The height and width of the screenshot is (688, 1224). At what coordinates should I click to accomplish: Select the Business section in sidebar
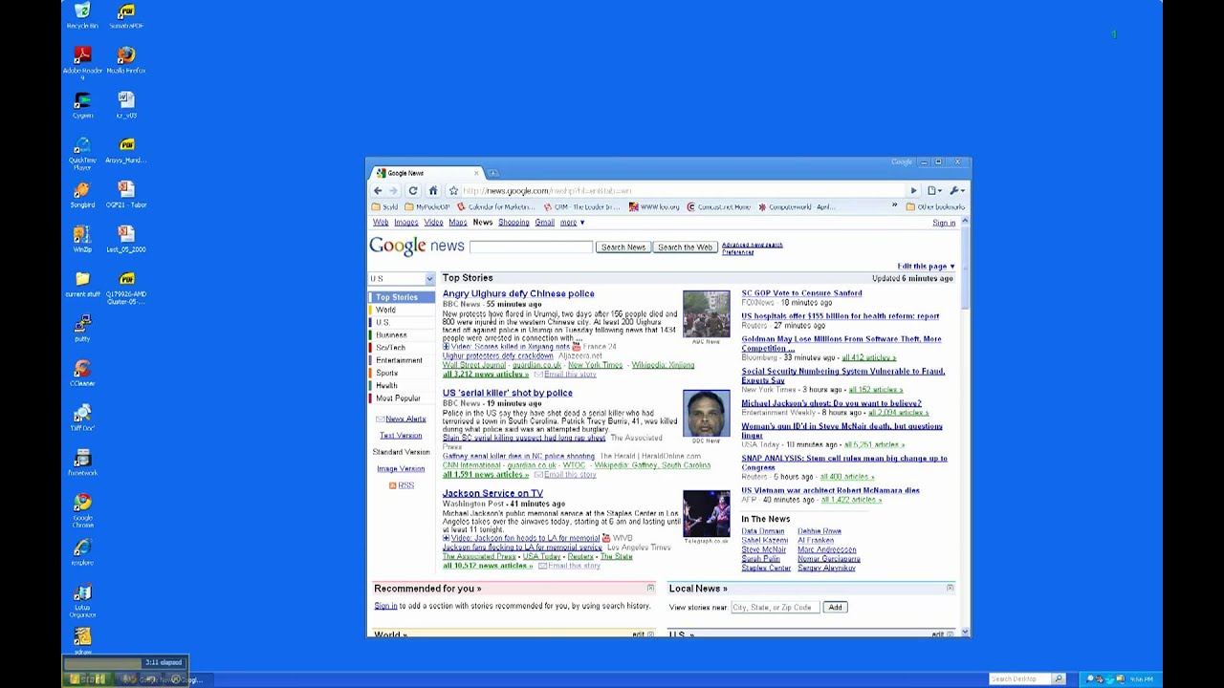(x=391, y=335)
